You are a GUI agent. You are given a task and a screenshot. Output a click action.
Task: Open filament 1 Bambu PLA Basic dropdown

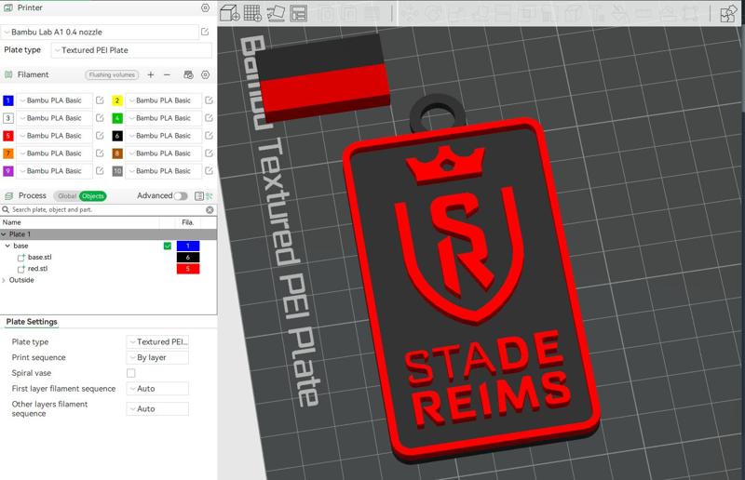[x=54, y=100]
